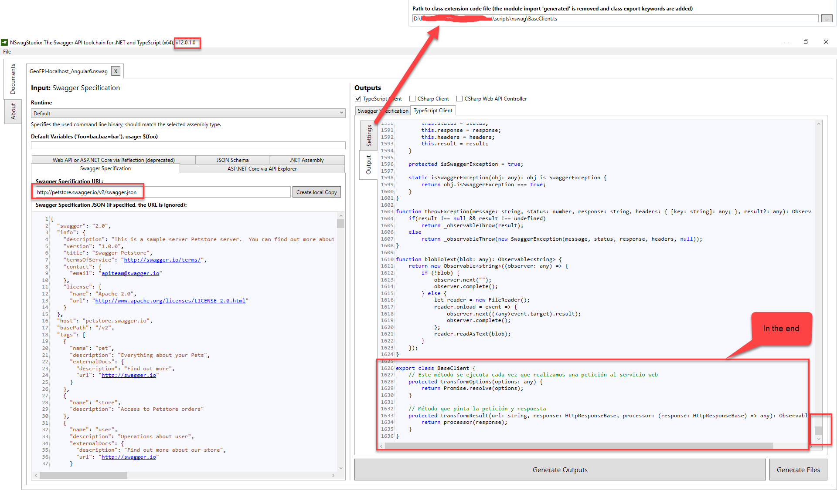Click the Generate Outputs button
The image size is (837, 490).
tap(560, 470)
